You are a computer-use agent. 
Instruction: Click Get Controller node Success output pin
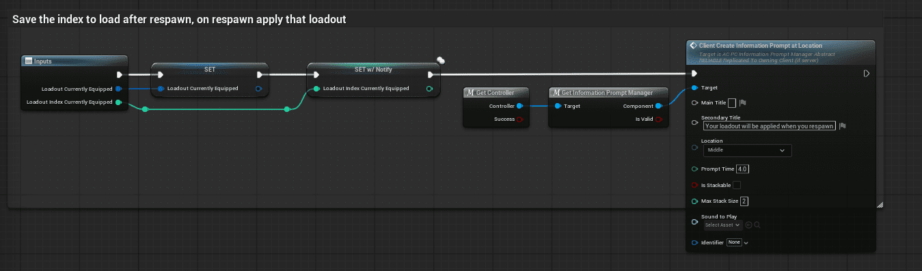519,119
